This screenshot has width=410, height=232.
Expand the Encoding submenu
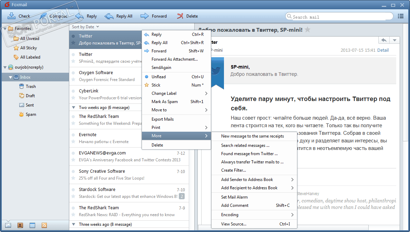coord(254,215)
